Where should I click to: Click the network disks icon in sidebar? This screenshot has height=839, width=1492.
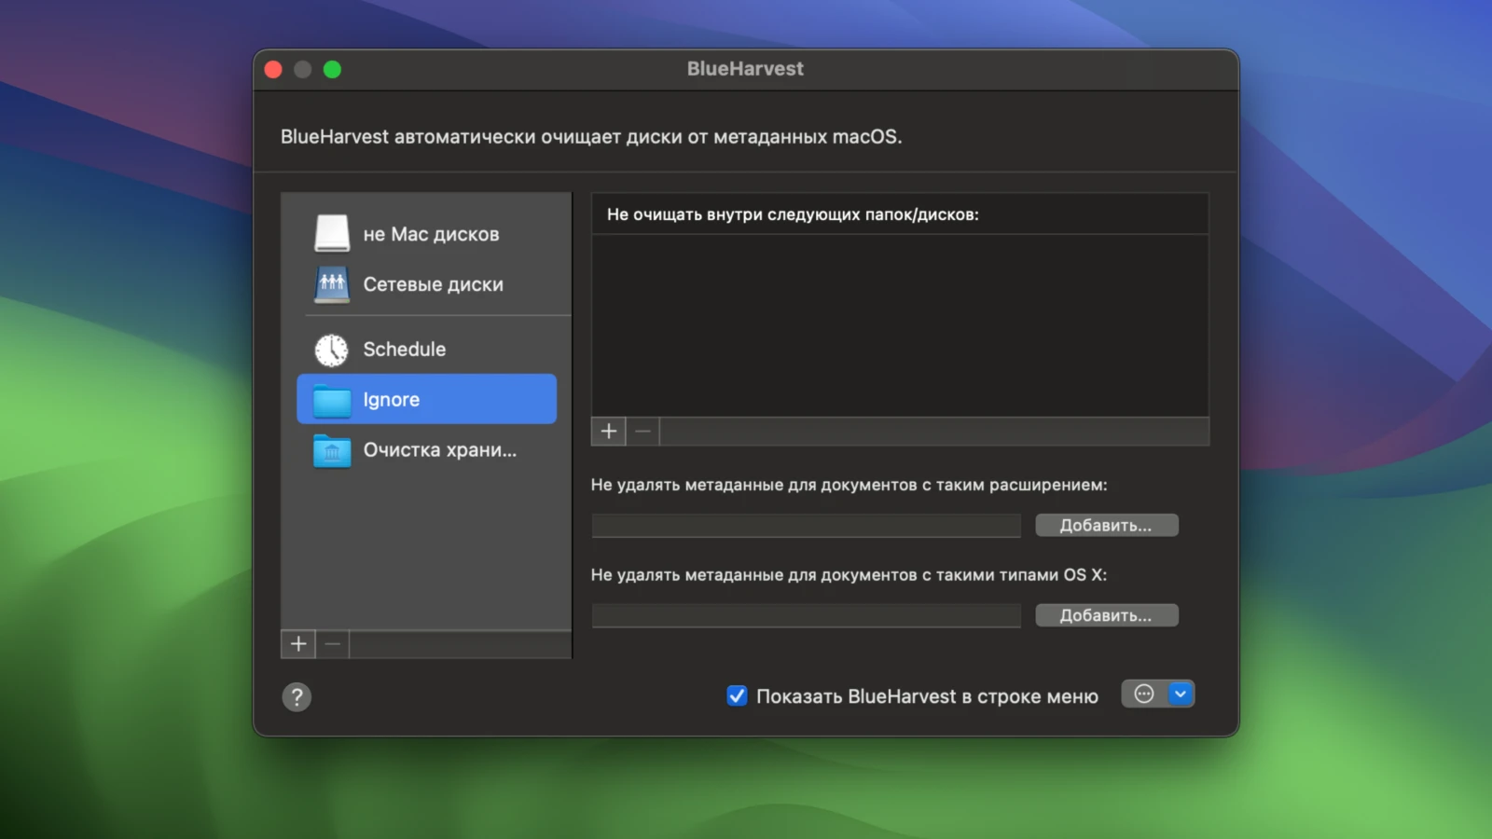tap(332, 284)
